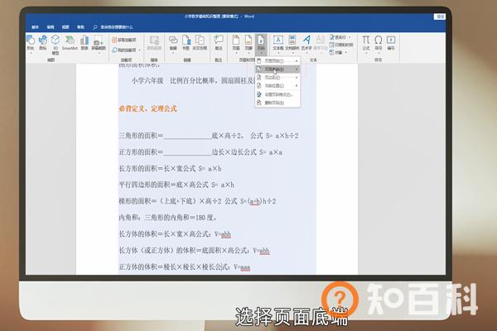This screenshot has width=497, height=331.
Task: Open the 页脚 footer dropdown
Action: pyautogui.click(x=248, y=44)
